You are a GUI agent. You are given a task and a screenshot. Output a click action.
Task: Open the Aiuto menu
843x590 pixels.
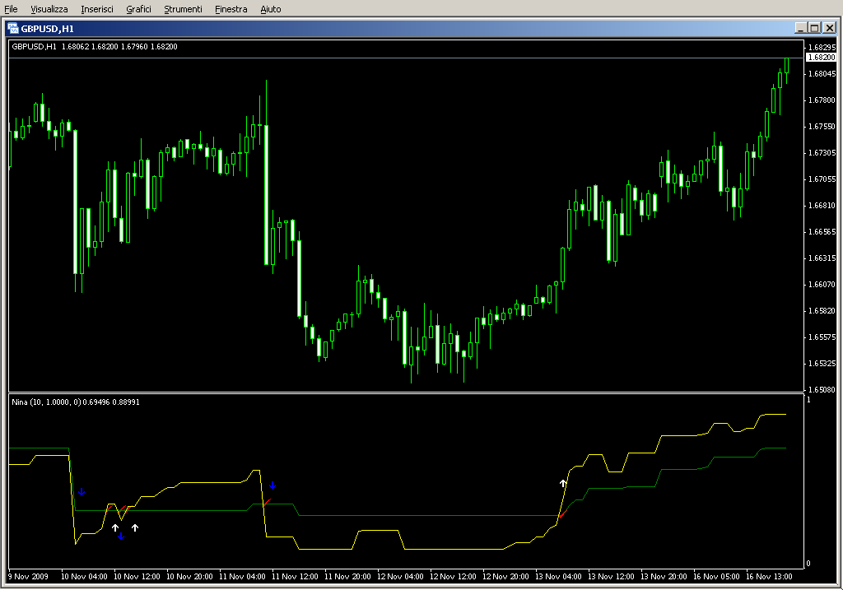tap(270, 9)
